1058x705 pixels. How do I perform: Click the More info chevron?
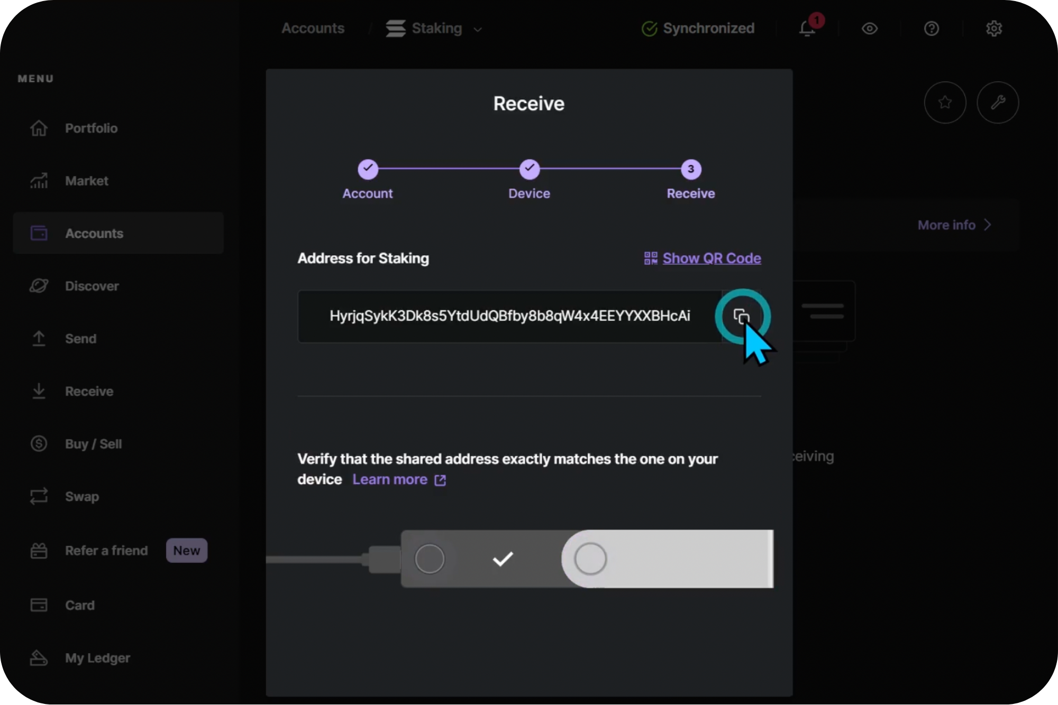point(987,225)
